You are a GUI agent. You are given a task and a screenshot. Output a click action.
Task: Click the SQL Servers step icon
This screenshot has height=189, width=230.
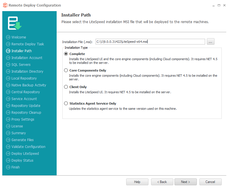pos(8,65)
